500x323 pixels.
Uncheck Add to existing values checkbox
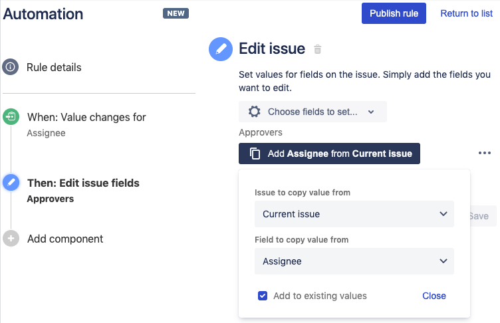click(263, 296)
